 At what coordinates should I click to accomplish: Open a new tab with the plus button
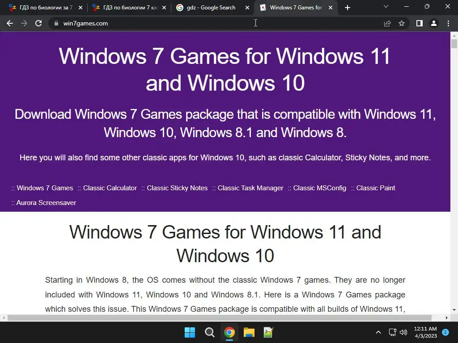(x=347, y=8)
